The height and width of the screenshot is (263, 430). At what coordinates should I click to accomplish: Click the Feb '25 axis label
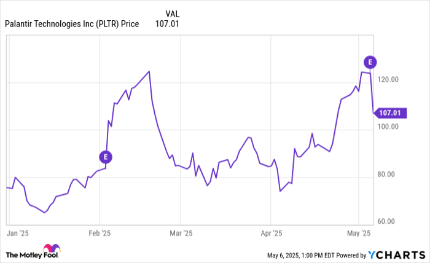coord(100,233)
